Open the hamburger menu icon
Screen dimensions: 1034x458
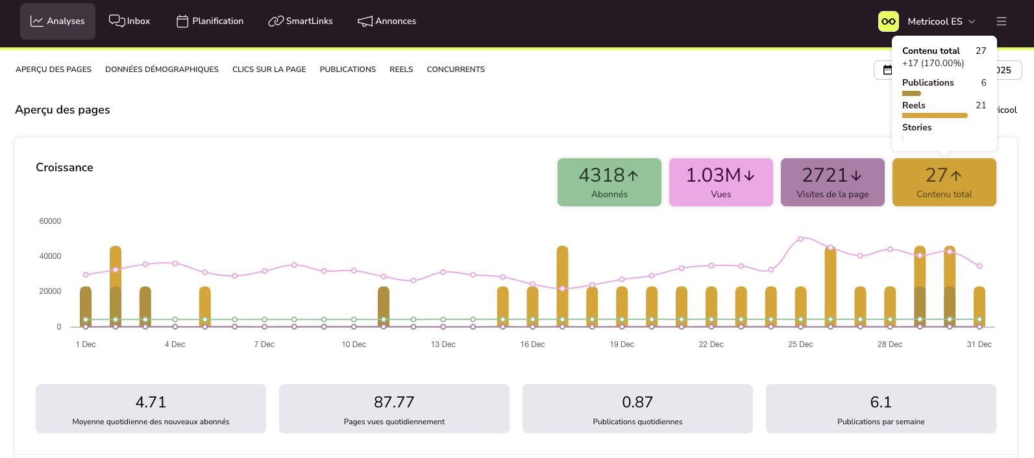(1002, 21)
